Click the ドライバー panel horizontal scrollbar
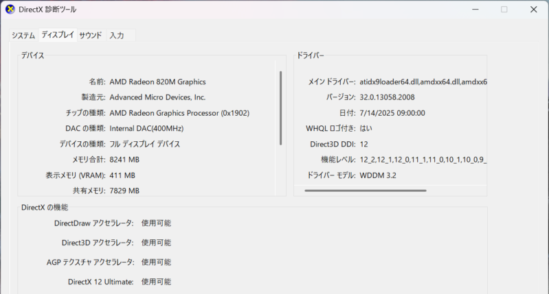The height and width of the screenshot is (294, 549). (366, 191)
